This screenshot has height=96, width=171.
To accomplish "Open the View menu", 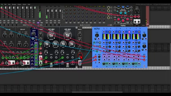I will coord(9,4).
